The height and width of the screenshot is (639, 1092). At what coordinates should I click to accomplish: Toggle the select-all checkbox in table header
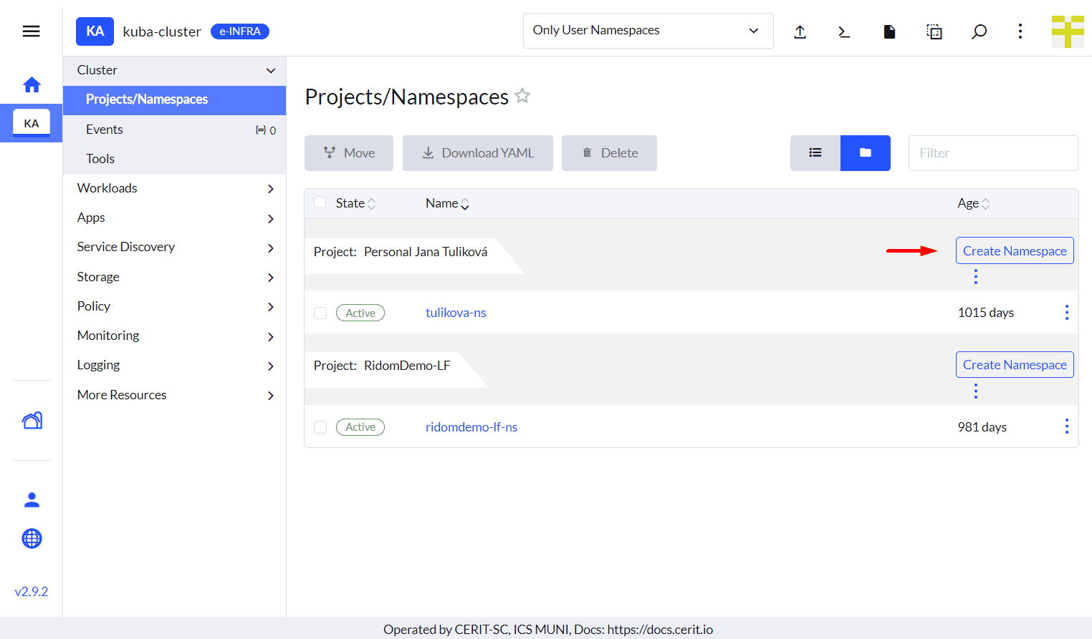[320, 203]
